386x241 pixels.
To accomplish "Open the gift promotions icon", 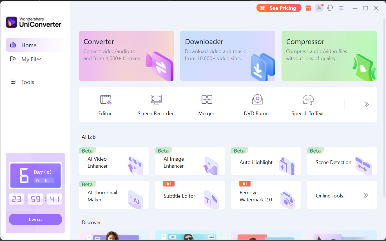I will tap(308, 8).
